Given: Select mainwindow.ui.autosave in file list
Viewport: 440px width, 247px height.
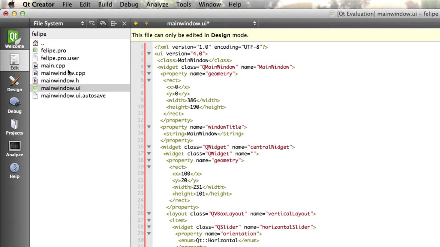Looking at the screenshot, I should (x=73, y=96).
